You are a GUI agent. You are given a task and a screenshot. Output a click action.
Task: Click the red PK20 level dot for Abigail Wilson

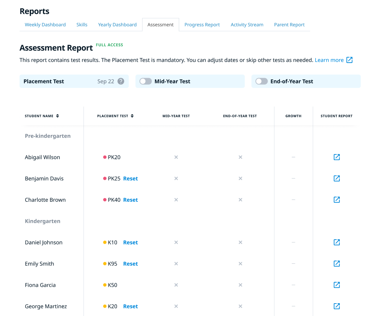pyautogui.click(x=105, y=157)
